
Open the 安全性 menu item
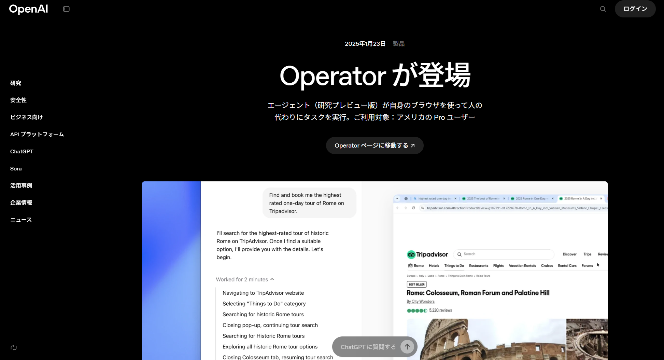18,100
